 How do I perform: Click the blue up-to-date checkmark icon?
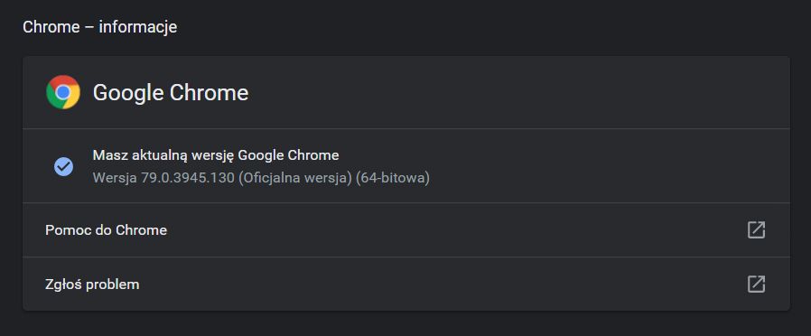click(x=63, y=166)
